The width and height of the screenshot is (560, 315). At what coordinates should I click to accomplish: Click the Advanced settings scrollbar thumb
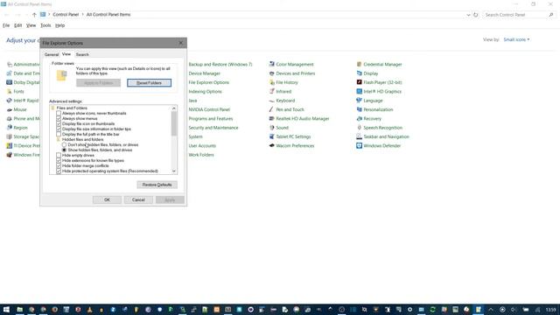point(174,123)
